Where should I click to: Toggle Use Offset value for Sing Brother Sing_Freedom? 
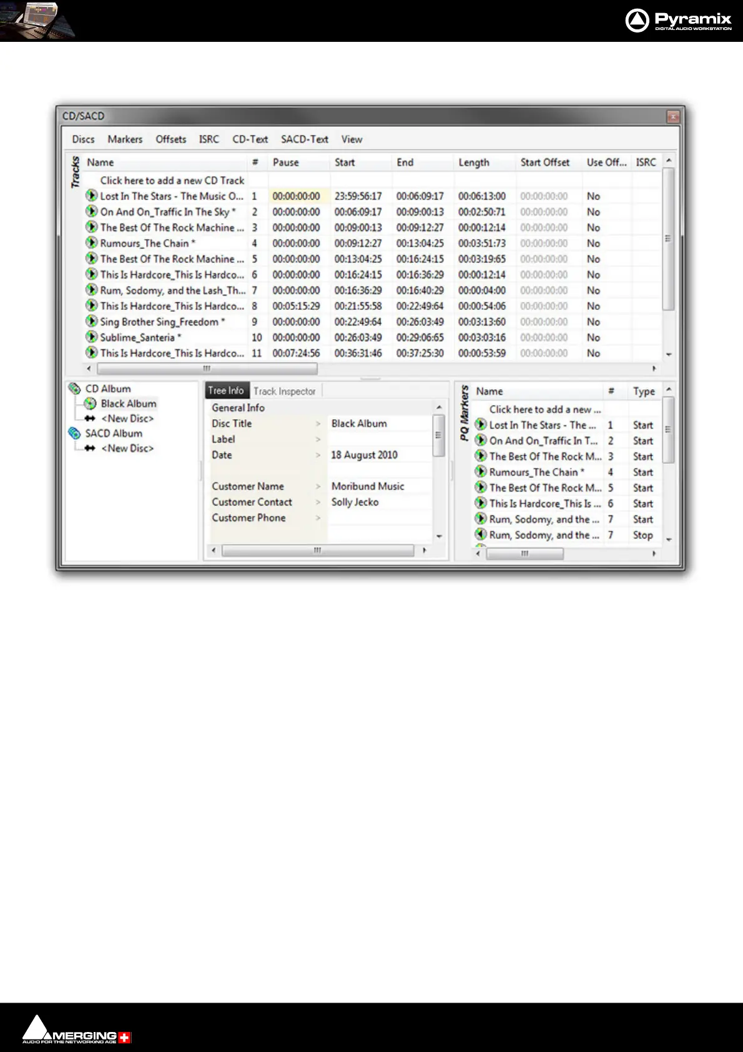(593, 322)
